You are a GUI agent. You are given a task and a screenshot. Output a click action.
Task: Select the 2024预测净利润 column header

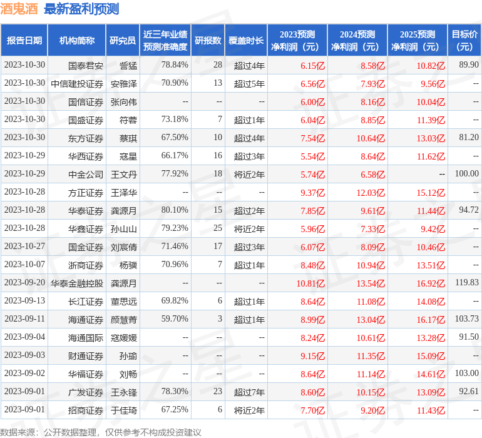(x=357, y=41)
